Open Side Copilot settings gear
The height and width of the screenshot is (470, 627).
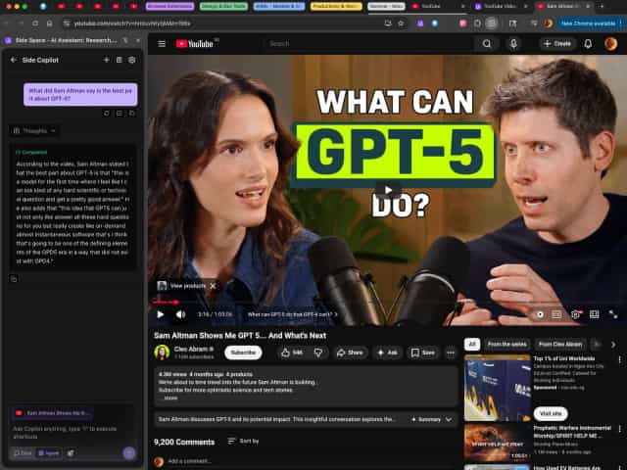tap(132, 60)
